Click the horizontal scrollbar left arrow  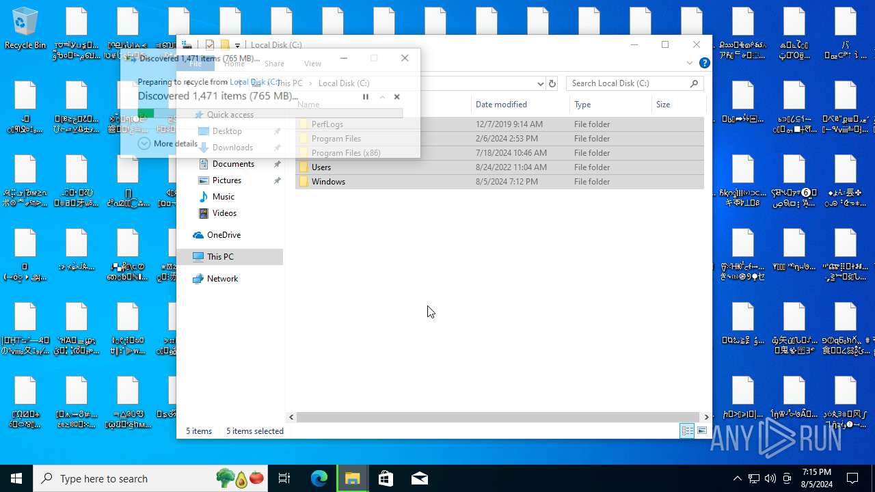pyautogui.click(x=291, y=417)
